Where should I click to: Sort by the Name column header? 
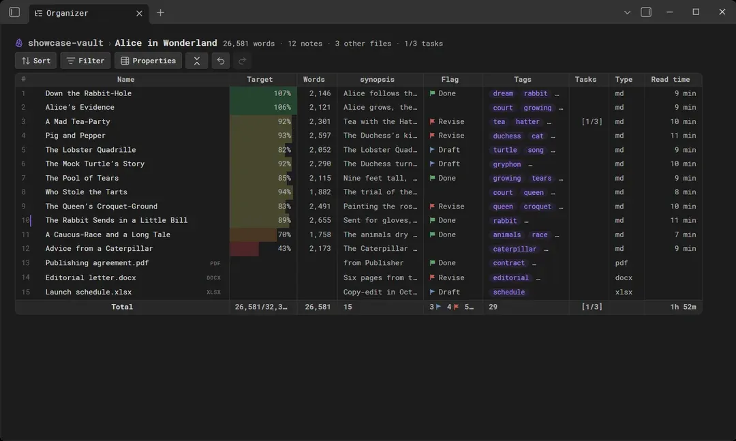point(126,79)
